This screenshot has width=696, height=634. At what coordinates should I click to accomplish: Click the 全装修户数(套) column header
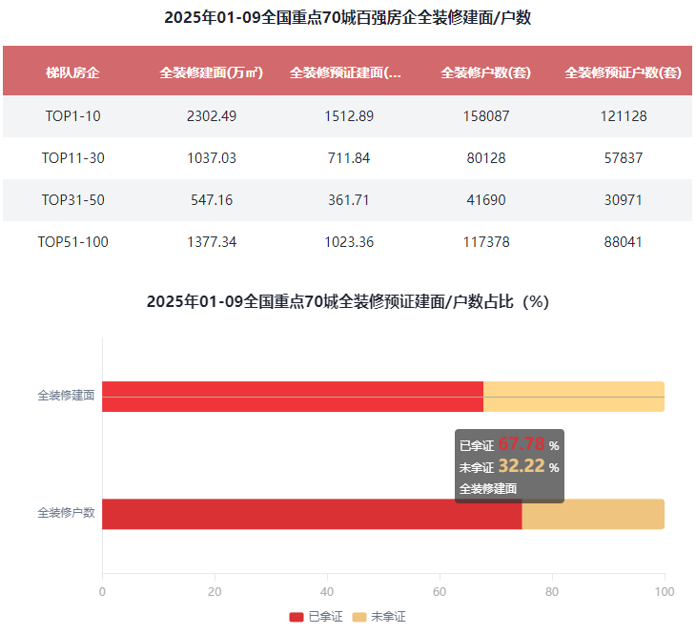(486, 72)
